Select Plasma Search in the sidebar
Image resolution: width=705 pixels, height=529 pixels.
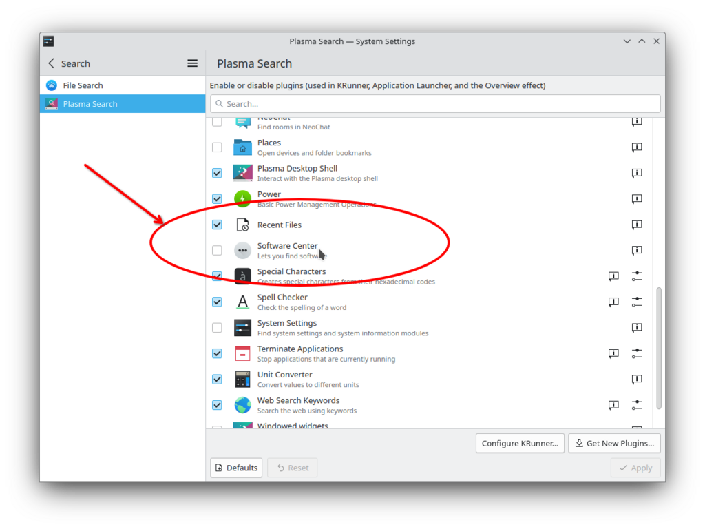tap(90, 104)
